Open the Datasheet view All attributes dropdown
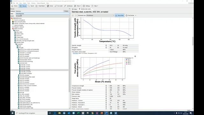The height and width of the screenshot is (115, 204). pyautogui.click(x=100, y=15)
